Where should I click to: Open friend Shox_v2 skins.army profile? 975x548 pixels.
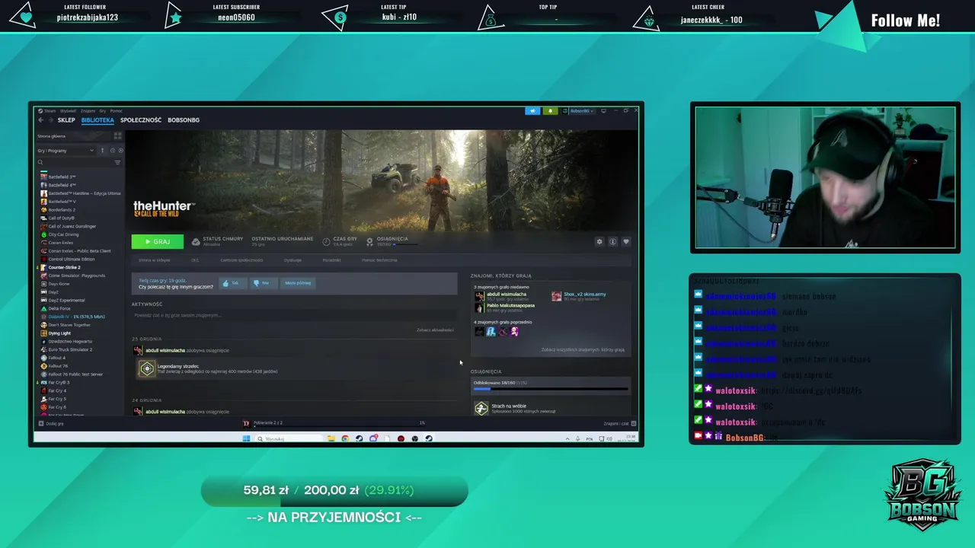(585, 294)
